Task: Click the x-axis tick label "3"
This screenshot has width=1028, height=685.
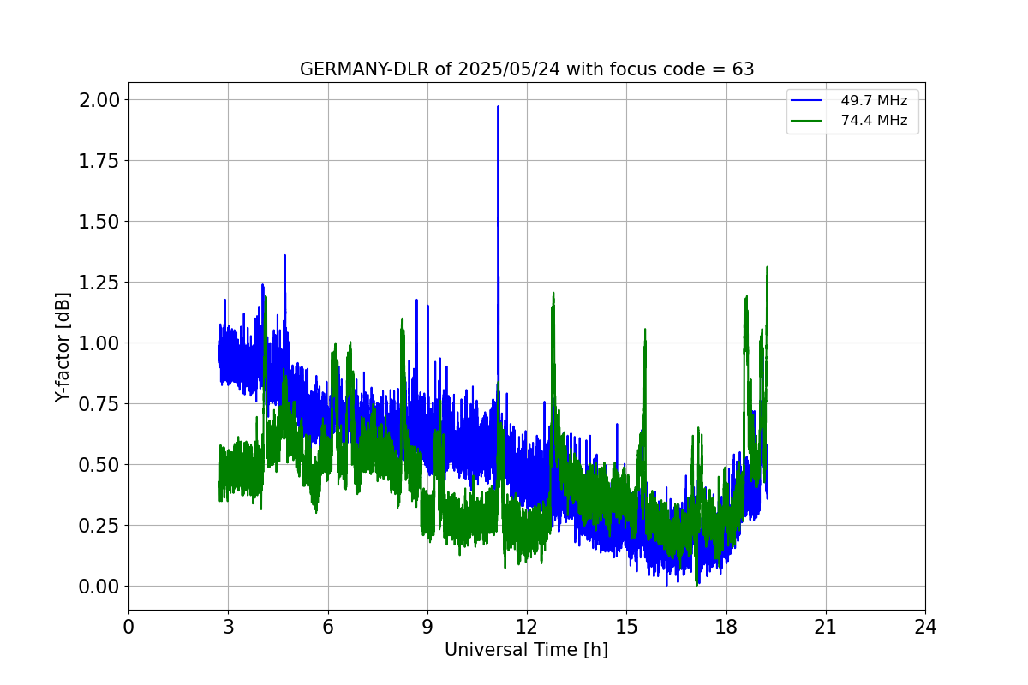Action: click(x=228, y=627)
